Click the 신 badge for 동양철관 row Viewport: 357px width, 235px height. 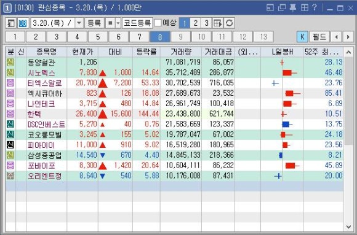point(10,62)
